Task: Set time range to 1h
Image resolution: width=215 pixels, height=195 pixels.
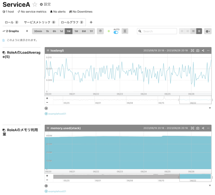Action: pyautogui.click(x=47, y=31)
